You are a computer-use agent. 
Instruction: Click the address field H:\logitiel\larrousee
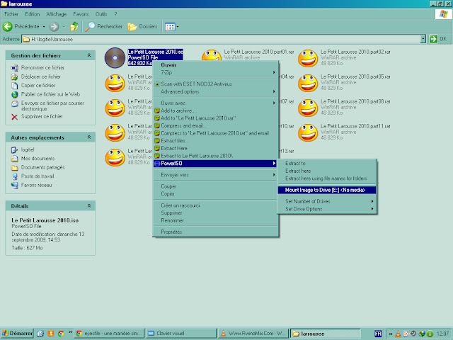tap(222, 39)
